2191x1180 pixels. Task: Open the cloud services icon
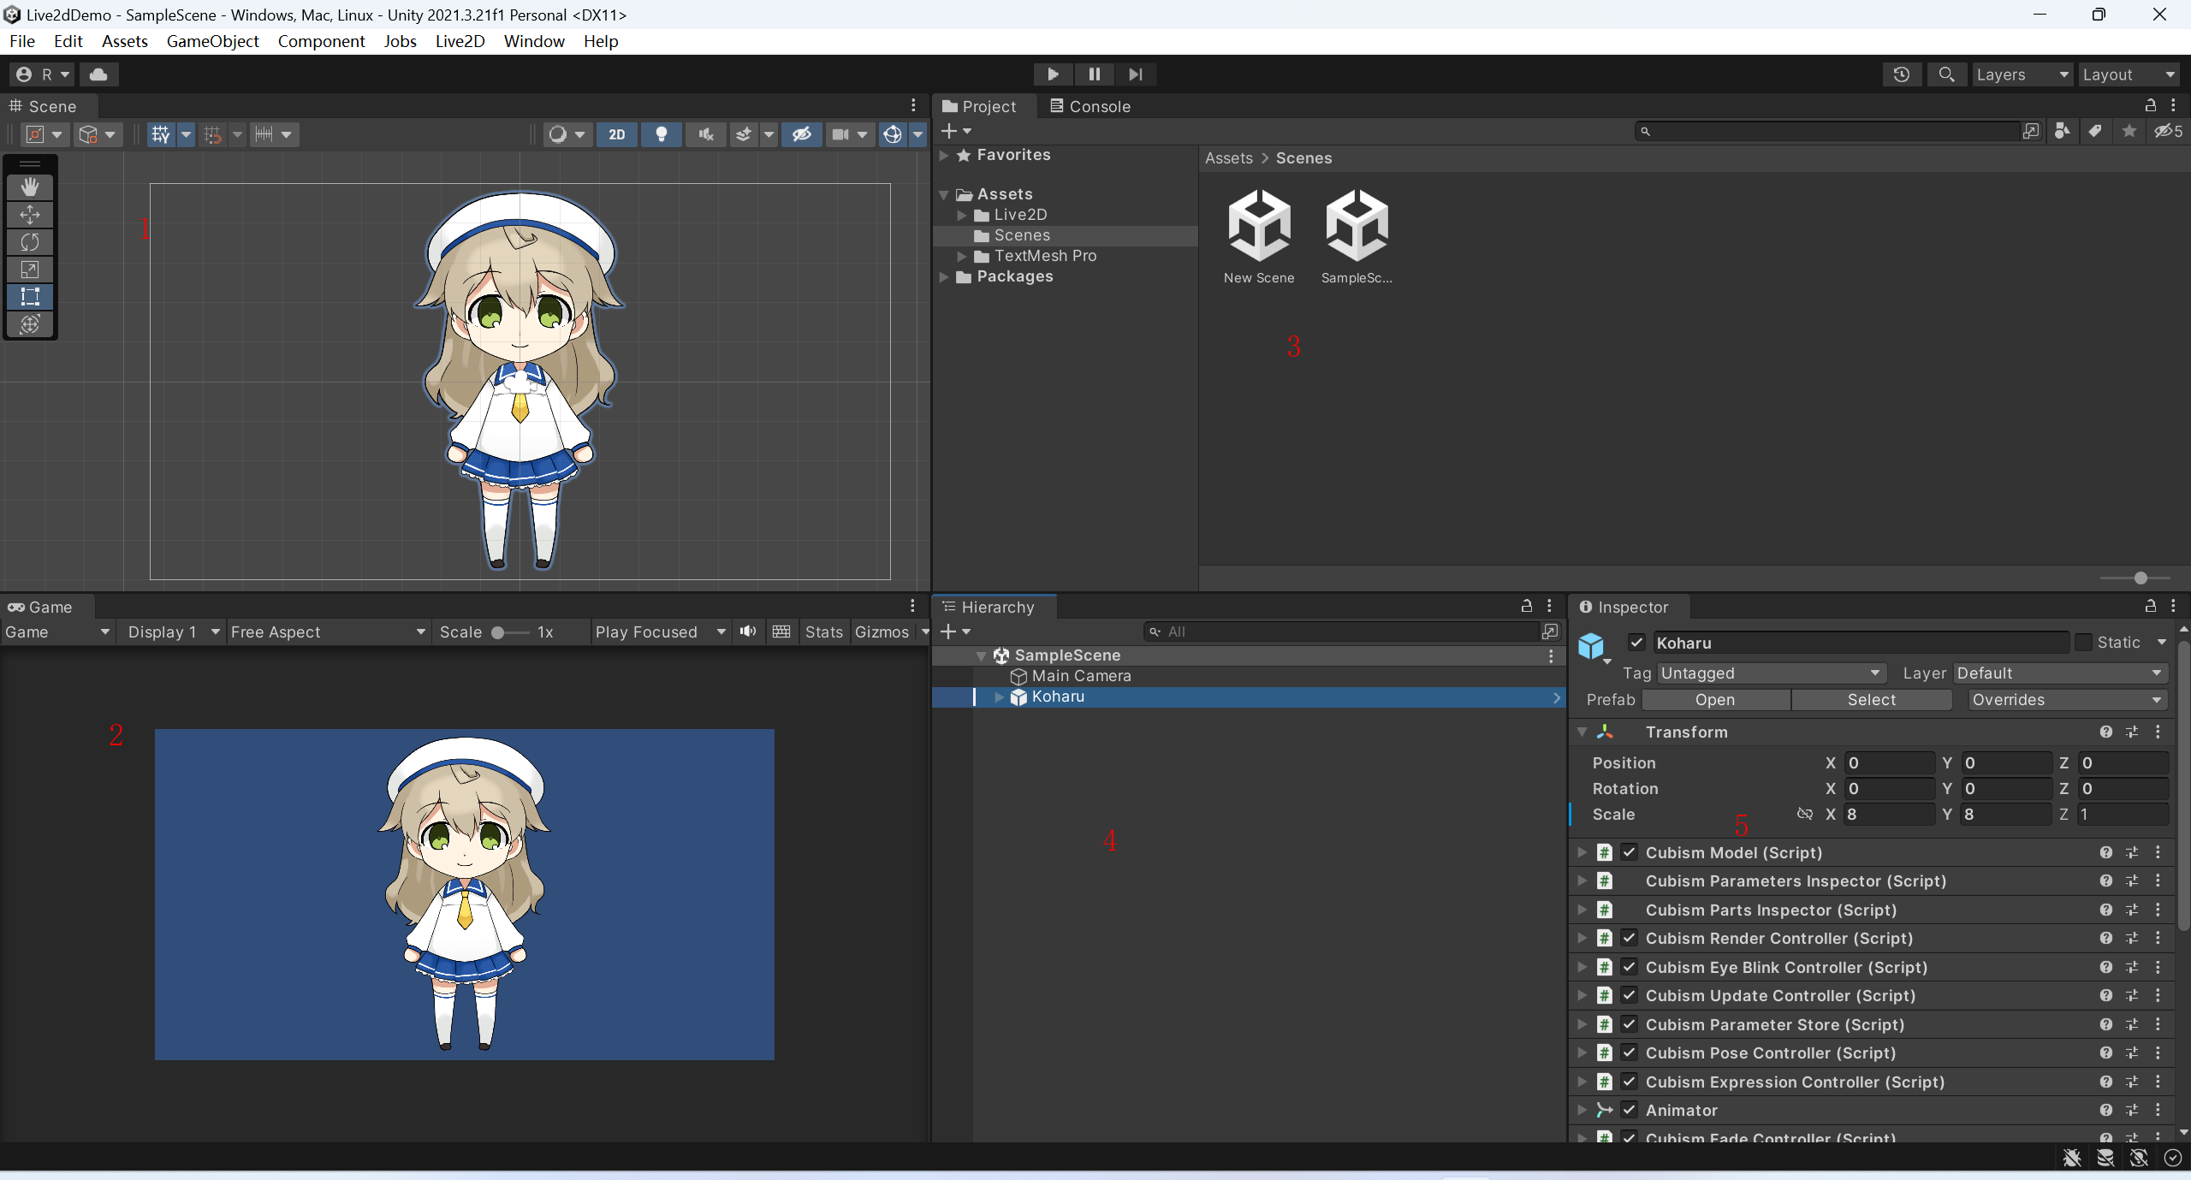tap(98, 74)
